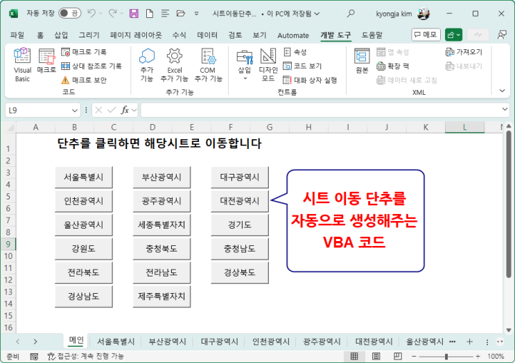Open Add-ins (추가 기능) icon

click(147, 64)
